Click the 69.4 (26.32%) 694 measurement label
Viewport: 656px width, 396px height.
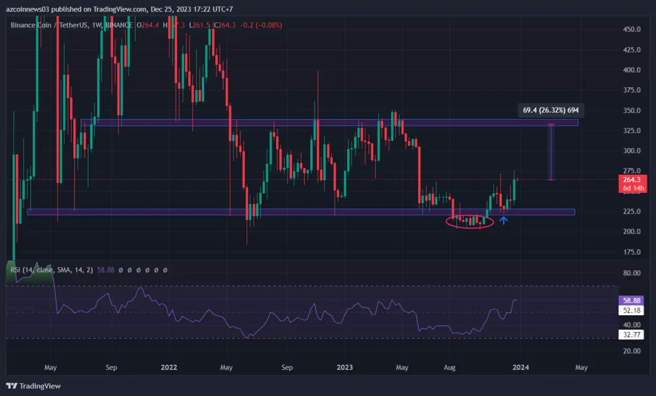(x=551, y=110)
